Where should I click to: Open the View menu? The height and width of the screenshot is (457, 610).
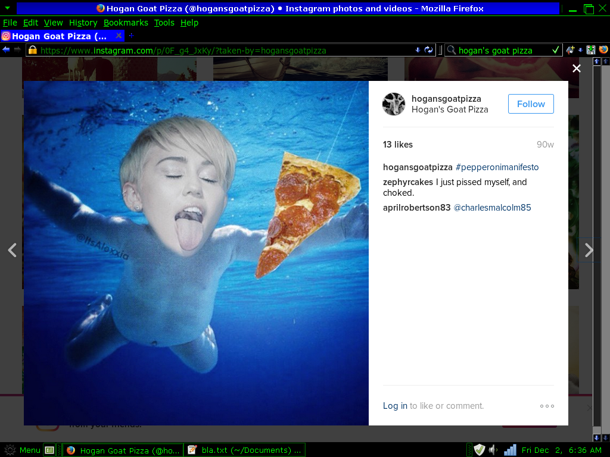[53, 23]
